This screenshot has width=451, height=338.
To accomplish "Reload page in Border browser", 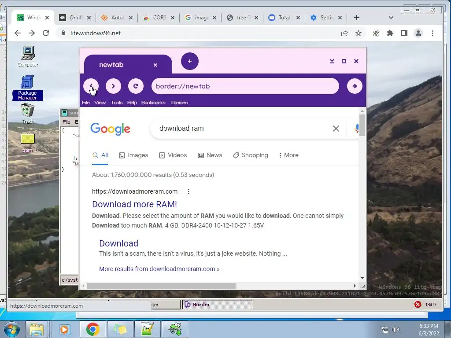I will (x=136, y=86).
